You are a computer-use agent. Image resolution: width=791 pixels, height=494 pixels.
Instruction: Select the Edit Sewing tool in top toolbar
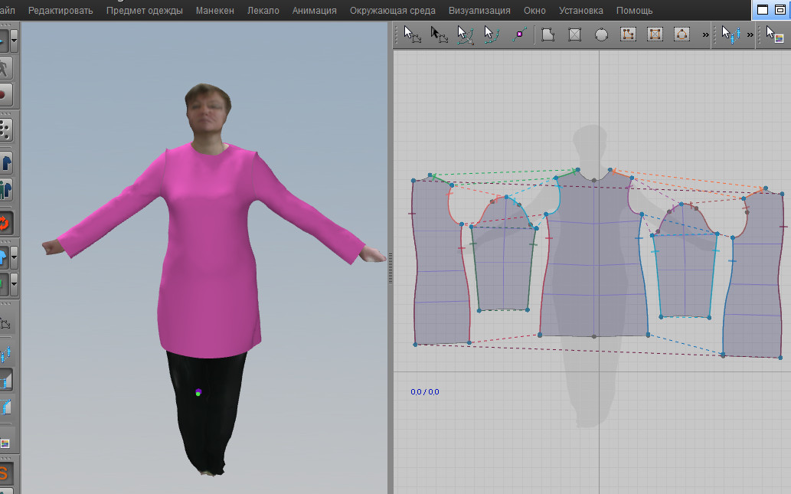click(730, 34)
